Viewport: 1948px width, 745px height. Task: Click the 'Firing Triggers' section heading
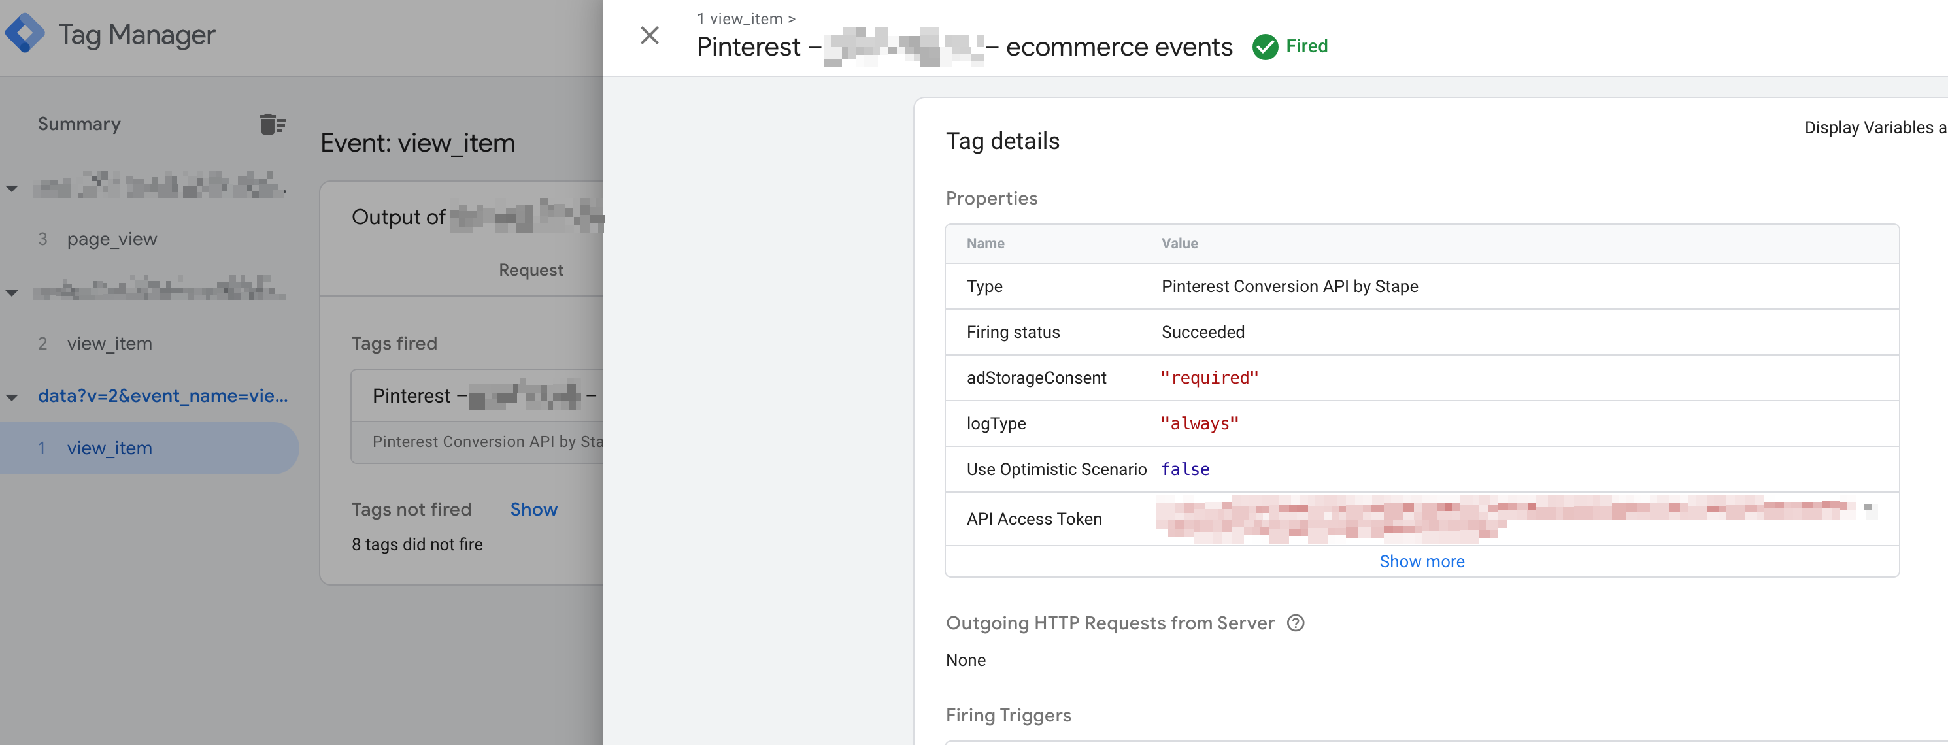(1008, 716)
